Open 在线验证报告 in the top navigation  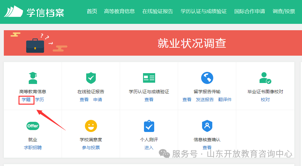158,11
